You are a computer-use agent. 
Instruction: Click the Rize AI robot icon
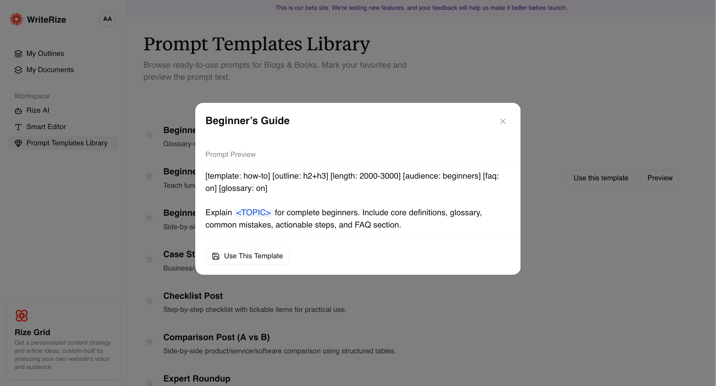pyautogui.click(x=18, y=111)
